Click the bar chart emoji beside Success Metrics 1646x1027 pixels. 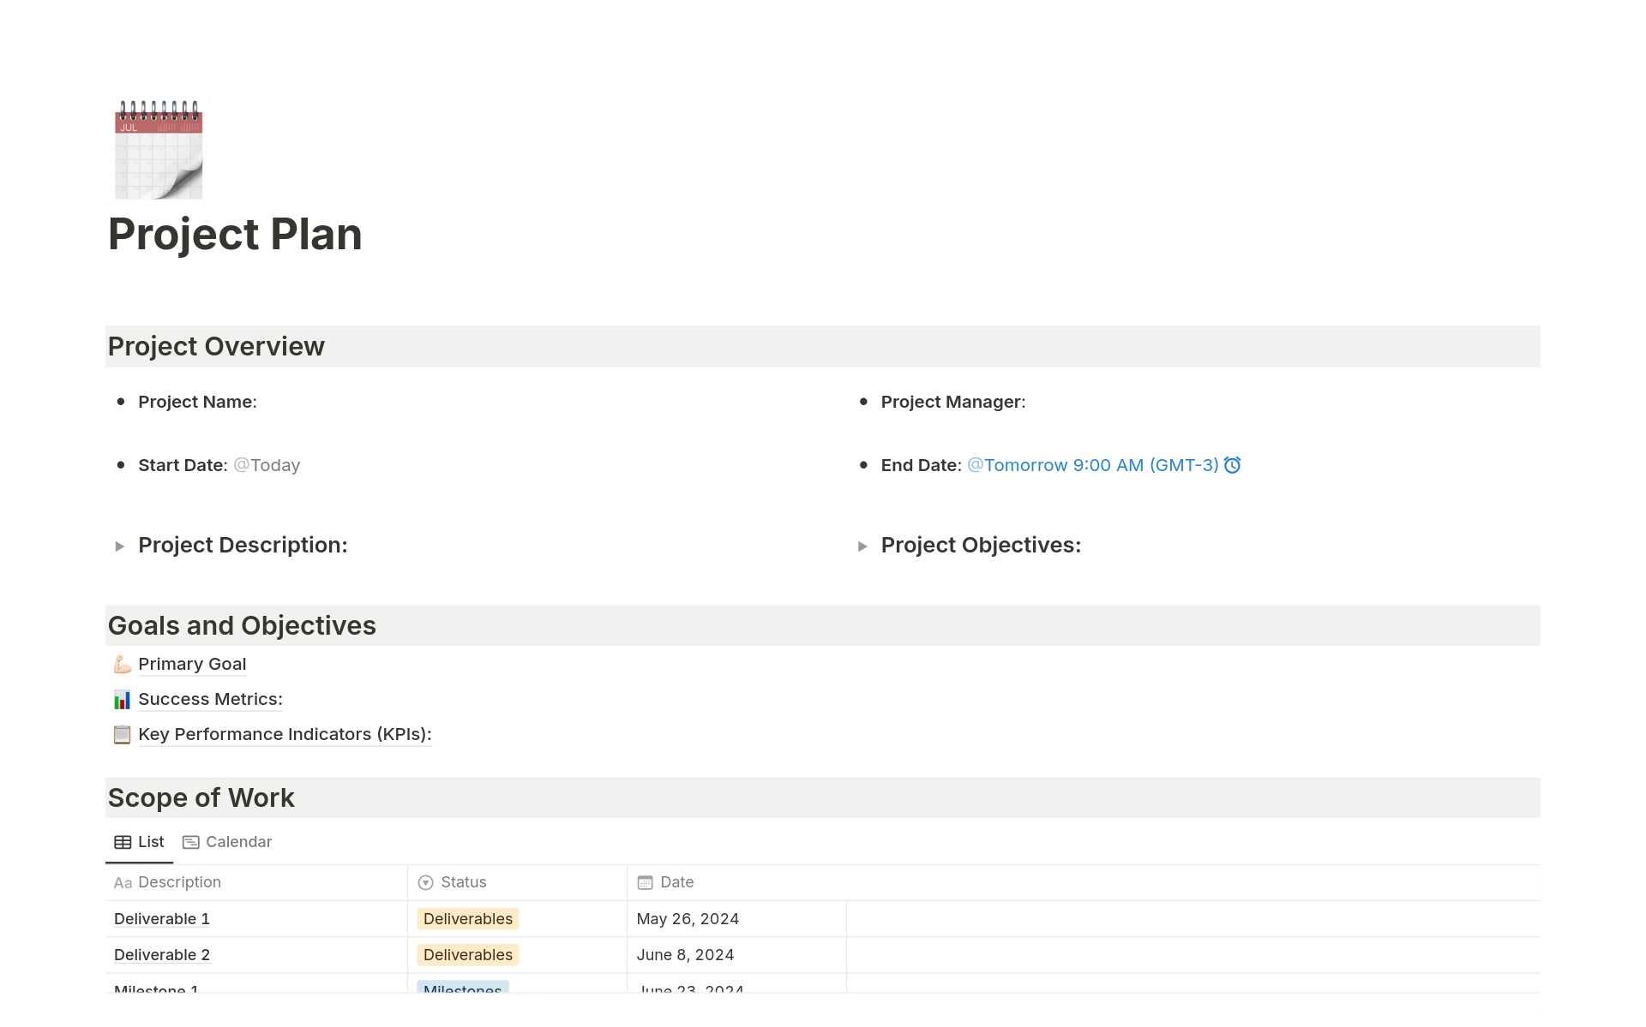tap(121, 699)
